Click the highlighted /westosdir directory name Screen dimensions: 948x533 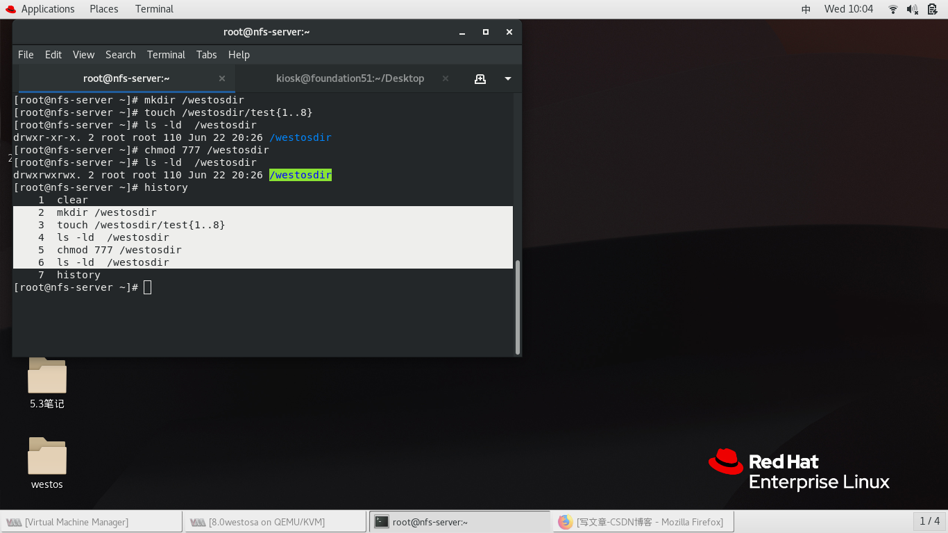click(301, 175)
